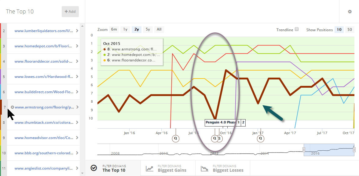Set the zoom to 2y
The image size is (359, 176).
tap(137, 29)
